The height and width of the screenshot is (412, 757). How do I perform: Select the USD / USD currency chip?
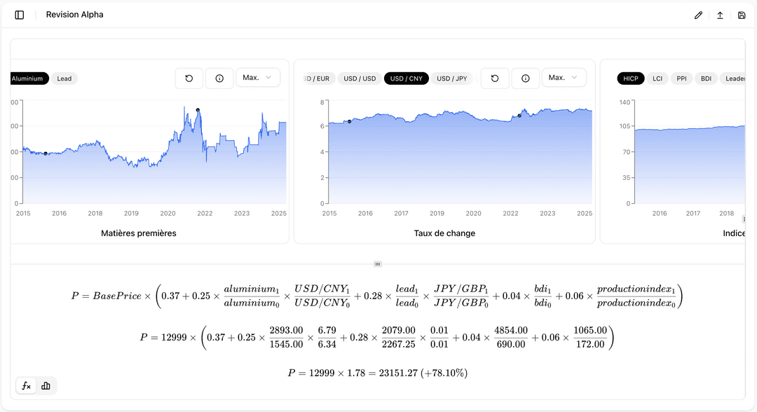(360, 78)
